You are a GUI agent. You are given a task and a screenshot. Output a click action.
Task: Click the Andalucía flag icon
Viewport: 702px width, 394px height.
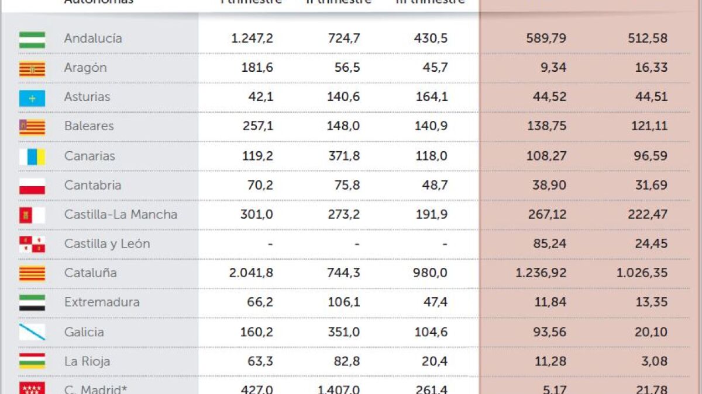pyautogui.click(x=32, y=39)
